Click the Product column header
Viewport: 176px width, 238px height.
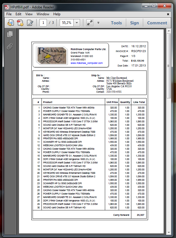point(48,102)
